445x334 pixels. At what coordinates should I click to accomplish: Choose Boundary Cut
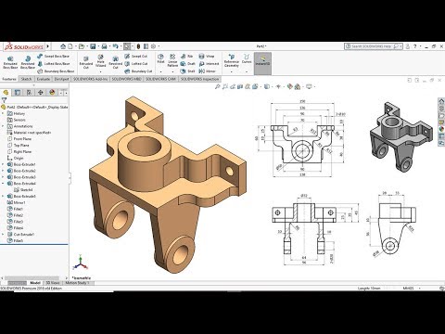pyautogui.click(x=138, y=71)
